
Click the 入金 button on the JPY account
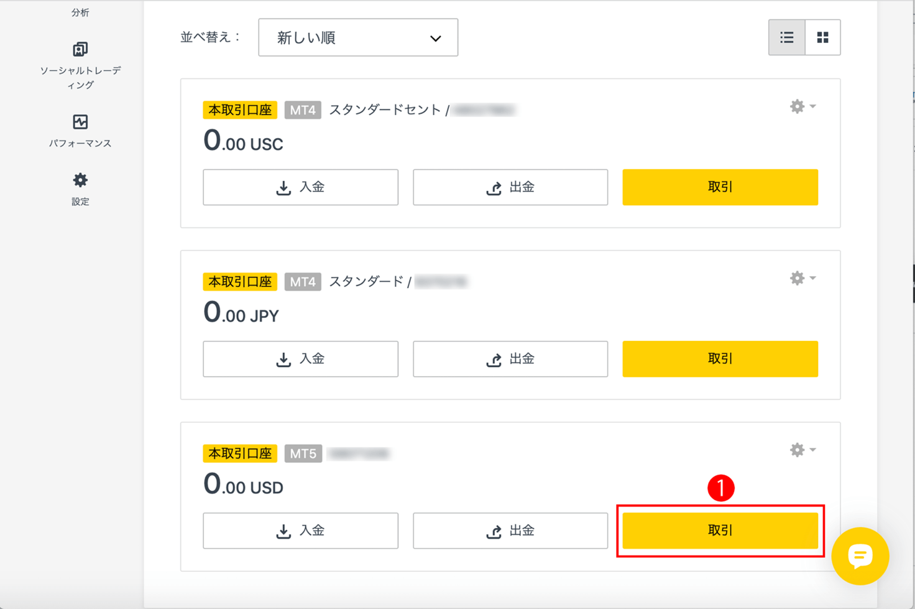300,359
